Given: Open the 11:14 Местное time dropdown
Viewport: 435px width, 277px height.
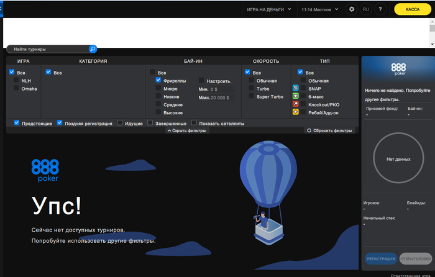Looking at the screenshot, I should (320, 9).
